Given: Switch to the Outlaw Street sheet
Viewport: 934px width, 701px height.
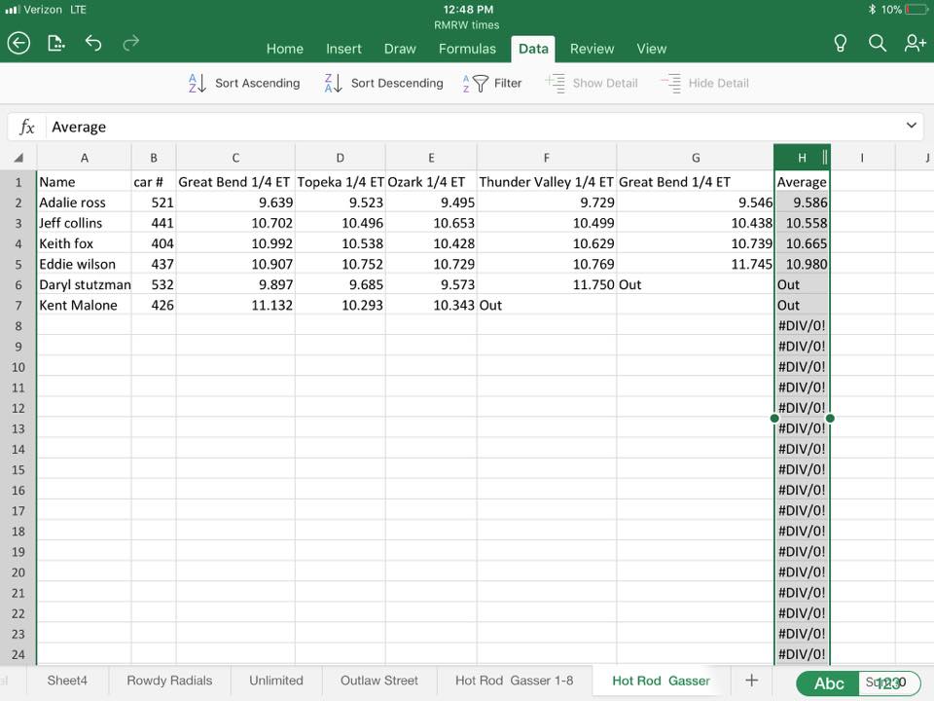Looking at the screenshot, I should [x=378, y=681].
